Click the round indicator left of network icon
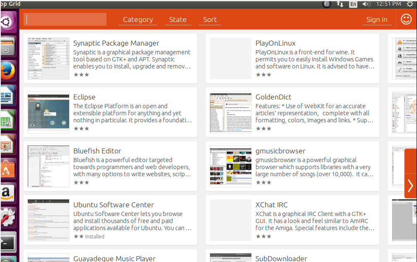417x262 pixels. (x=327, y=4)
